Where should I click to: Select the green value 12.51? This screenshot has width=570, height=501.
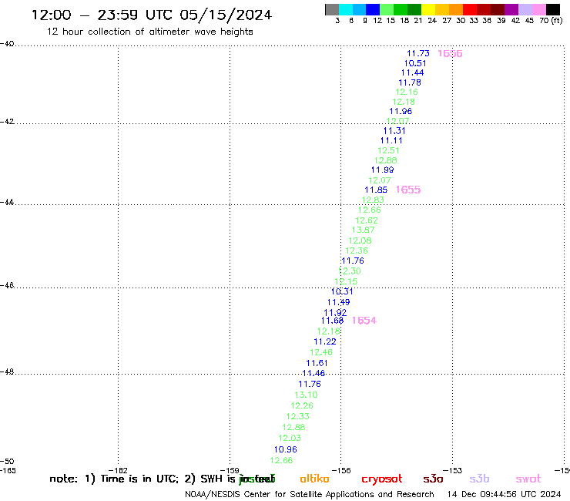tap(388, 150)
